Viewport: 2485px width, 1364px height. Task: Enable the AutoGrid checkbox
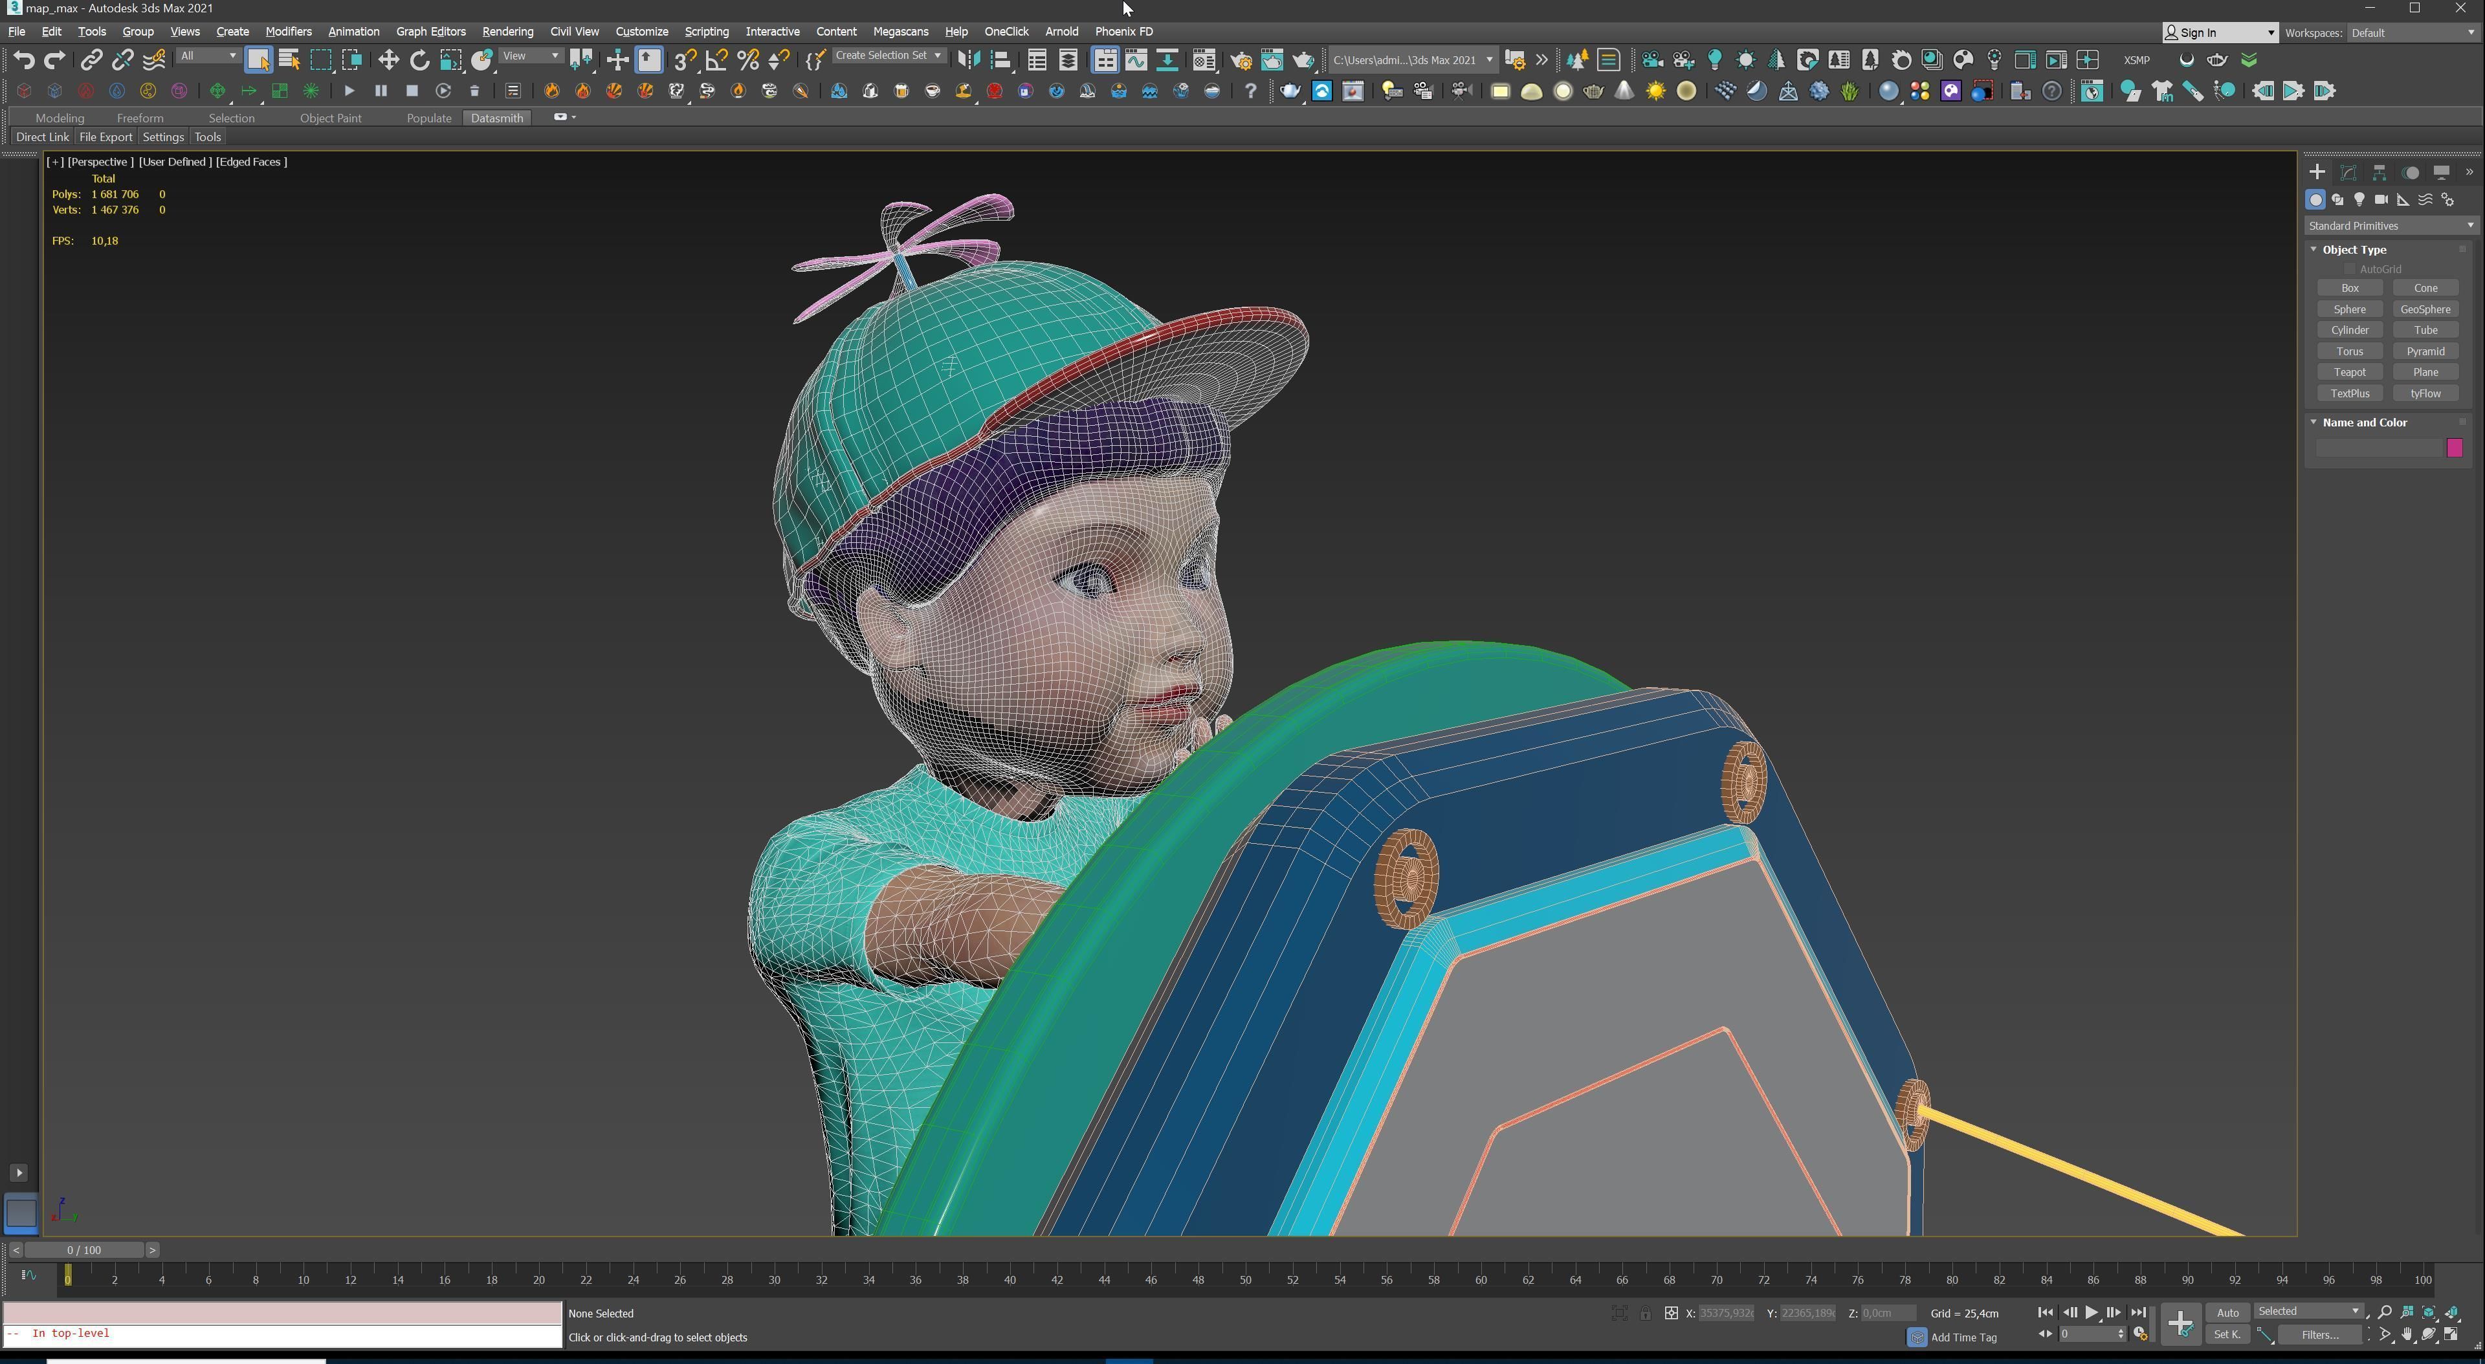tap(2350, 269)
